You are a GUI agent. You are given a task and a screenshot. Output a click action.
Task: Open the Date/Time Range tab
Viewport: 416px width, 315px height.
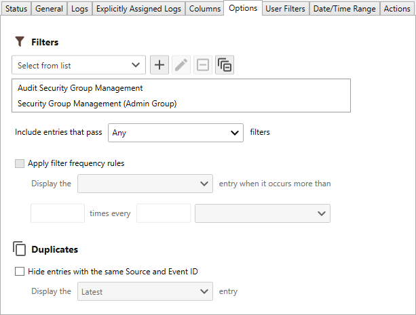click(x=345, y=9)
